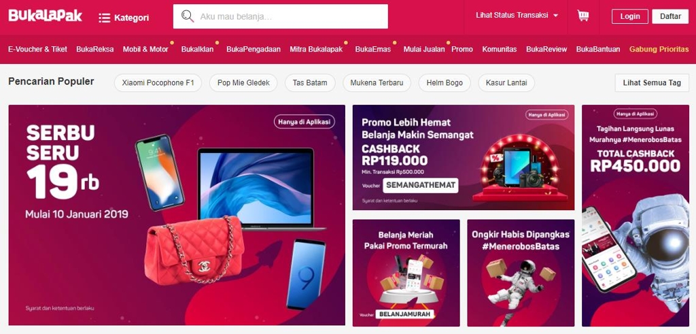Open the shopping cart icon
Viewport: 696px width, 334px height.
582,16
